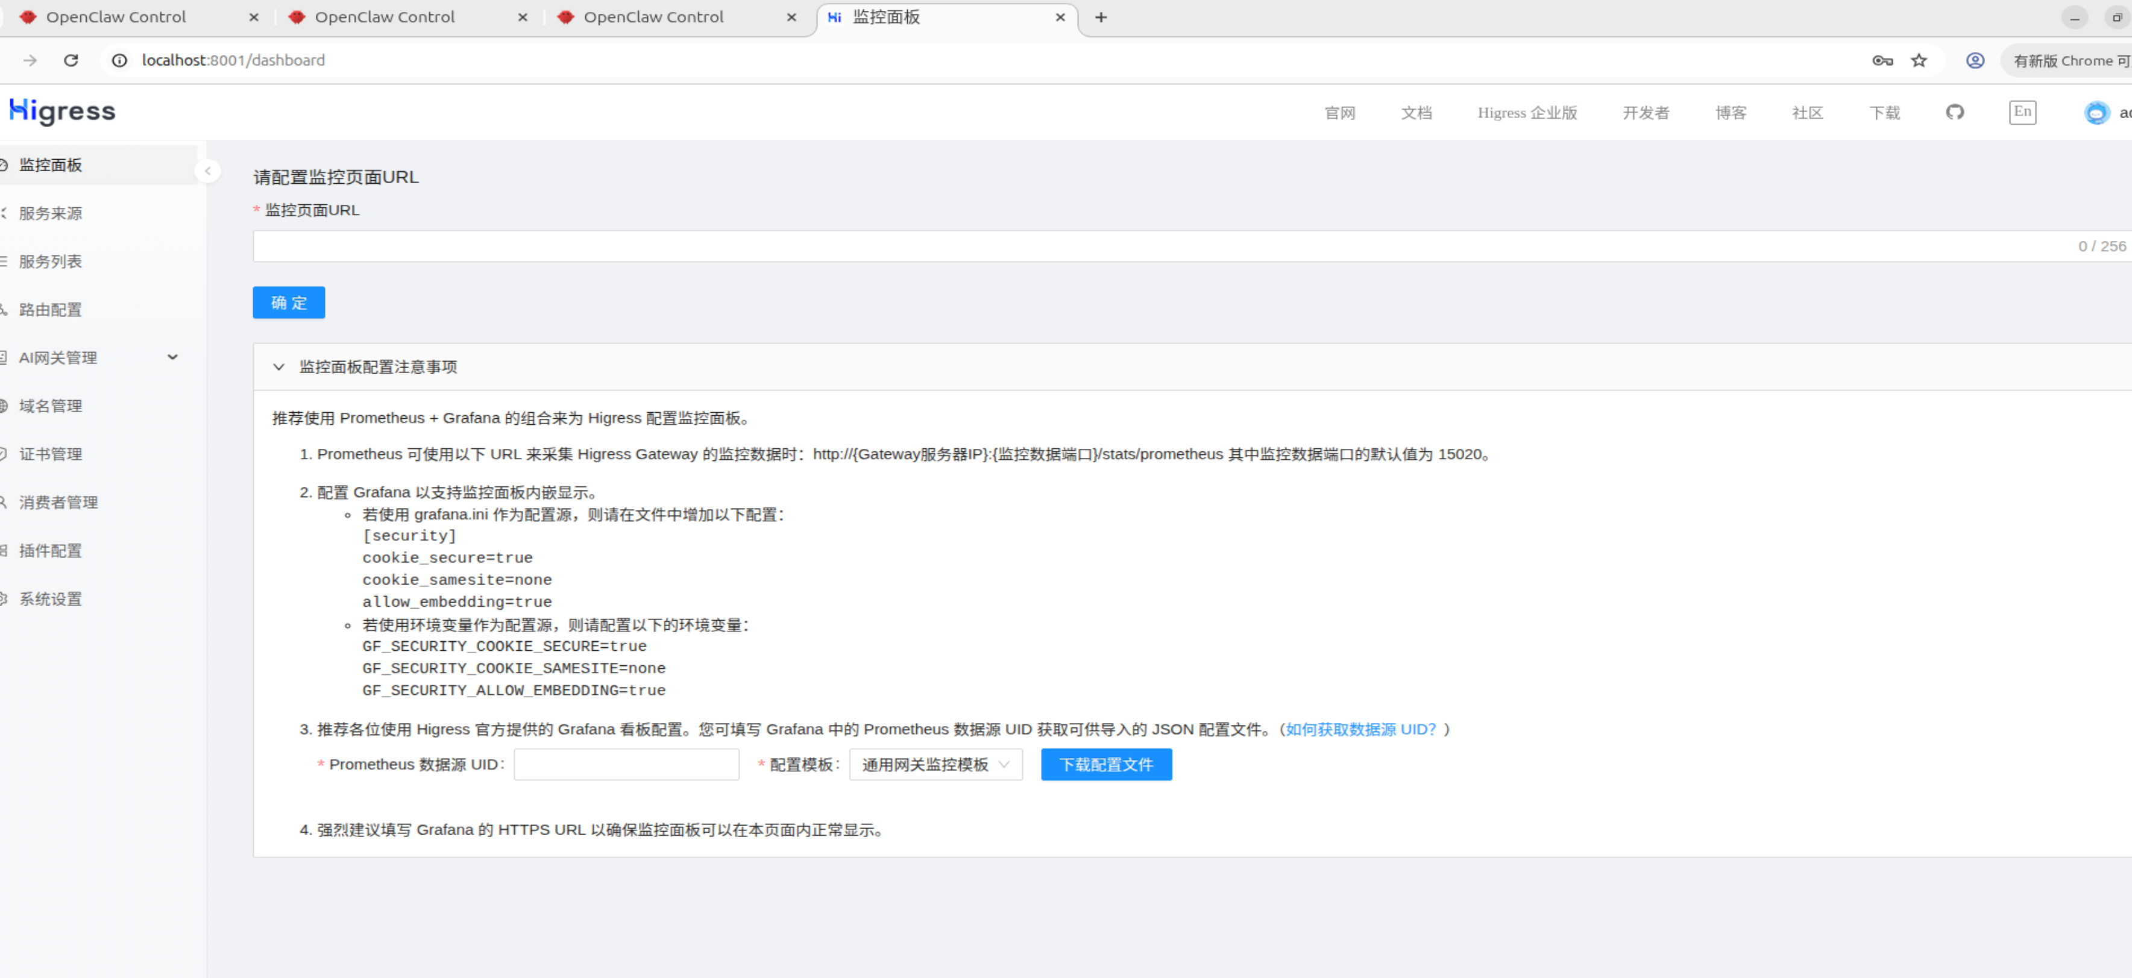Switch language with the En icon
2132x978 pixels.
point(2022,111)
